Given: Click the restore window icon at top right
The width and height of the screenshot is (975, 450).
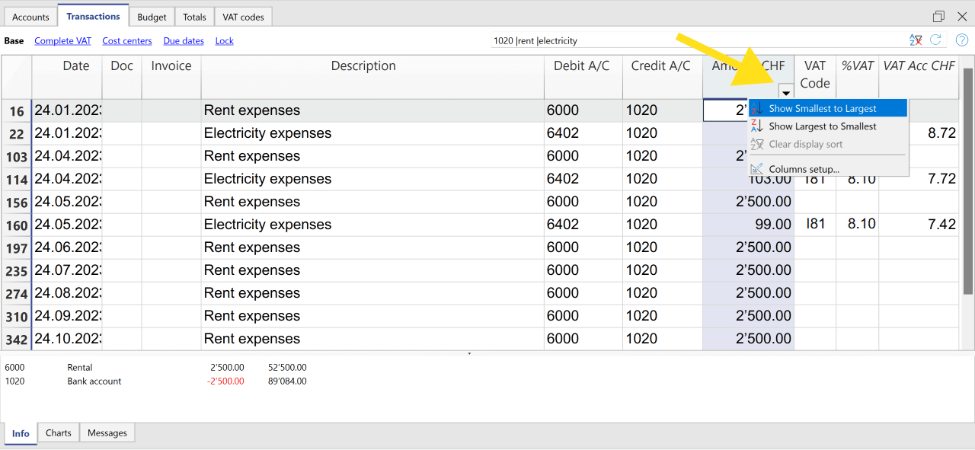Looking at the screenshot, I should pos(938,16).
